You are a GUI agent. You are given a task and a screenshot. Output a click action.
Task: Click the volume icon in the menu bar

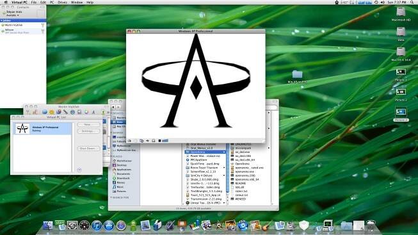tap(382, 2)
